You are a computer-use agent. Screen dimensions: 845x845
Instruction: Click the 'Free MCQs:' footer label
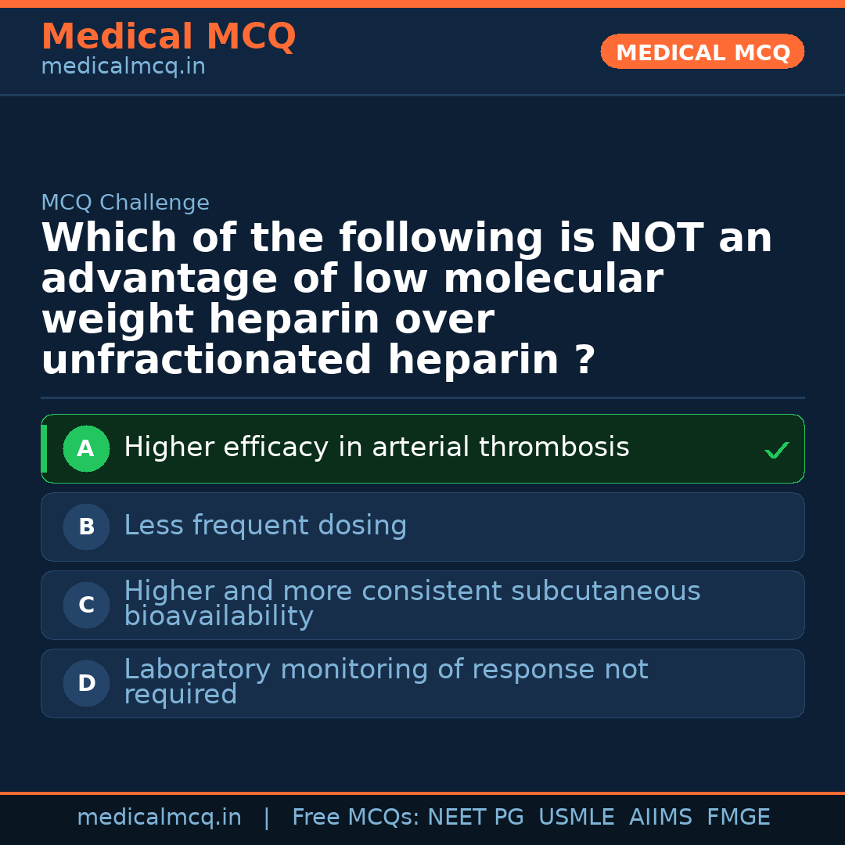coord(356,818)
